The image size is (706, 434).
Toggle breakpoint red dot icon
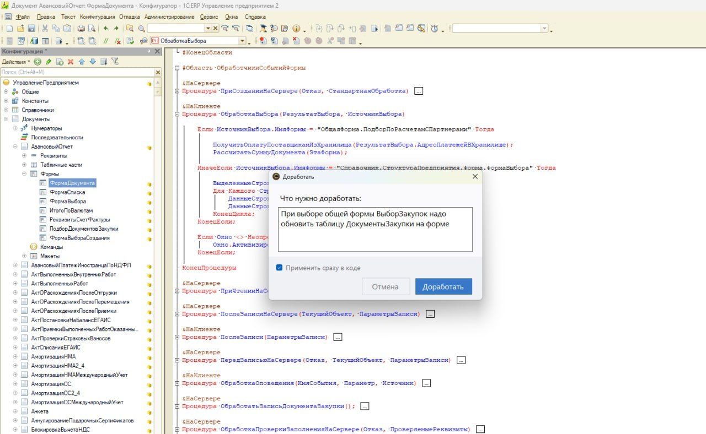[x=263, y=41]
